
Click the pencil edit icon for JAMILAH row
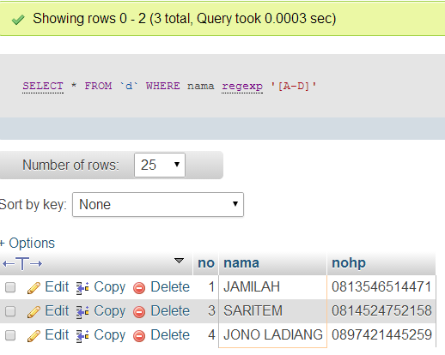pyautogui.click(x=34, y=288)
